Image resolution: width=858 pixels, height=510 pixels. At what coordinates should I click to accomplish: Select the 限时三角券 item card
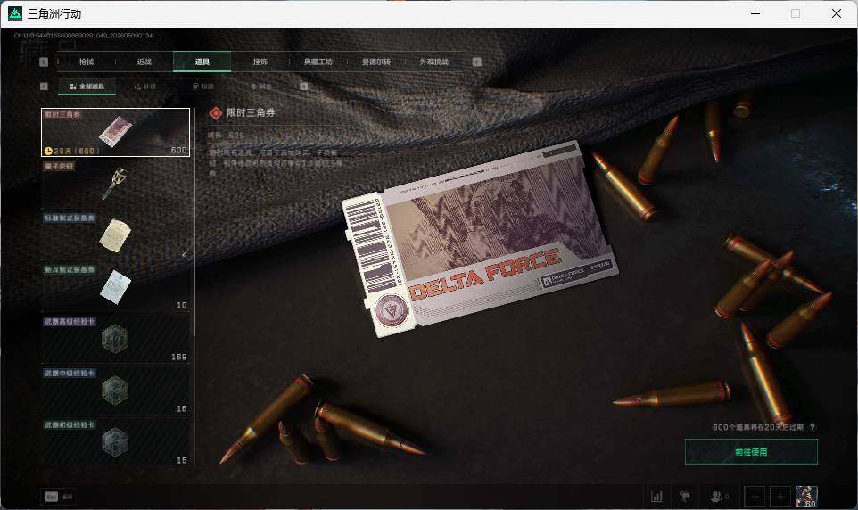[x=115, y=133]
